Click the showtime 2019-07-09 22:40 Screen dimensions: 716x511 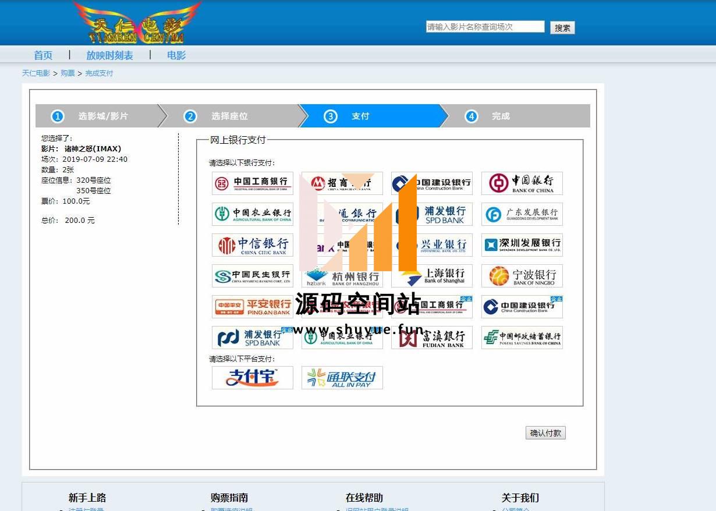[x=95, y=159]
